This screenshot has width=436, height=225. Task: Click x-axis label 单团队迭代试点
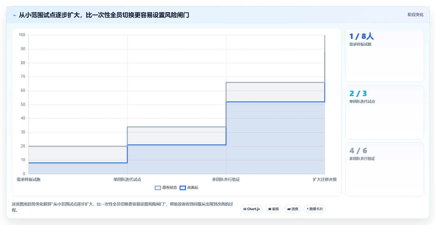127,179
